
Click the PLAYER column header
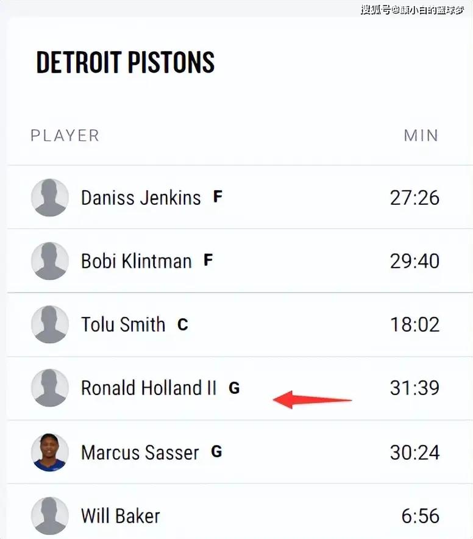tap(65, 135)
